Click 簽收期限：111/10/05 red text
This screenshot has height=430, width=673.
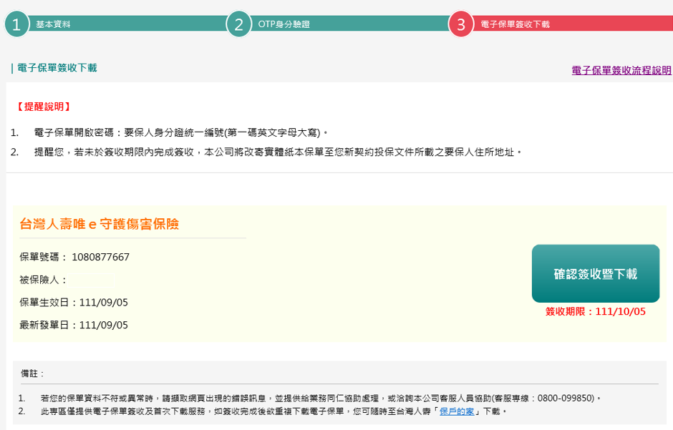(595, 312)
